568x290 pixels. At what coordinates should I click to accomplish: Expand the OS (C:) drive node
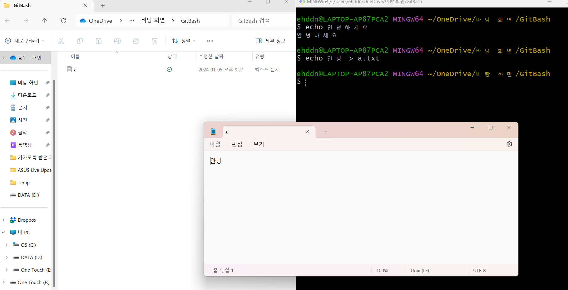click(x=7, y=245)
